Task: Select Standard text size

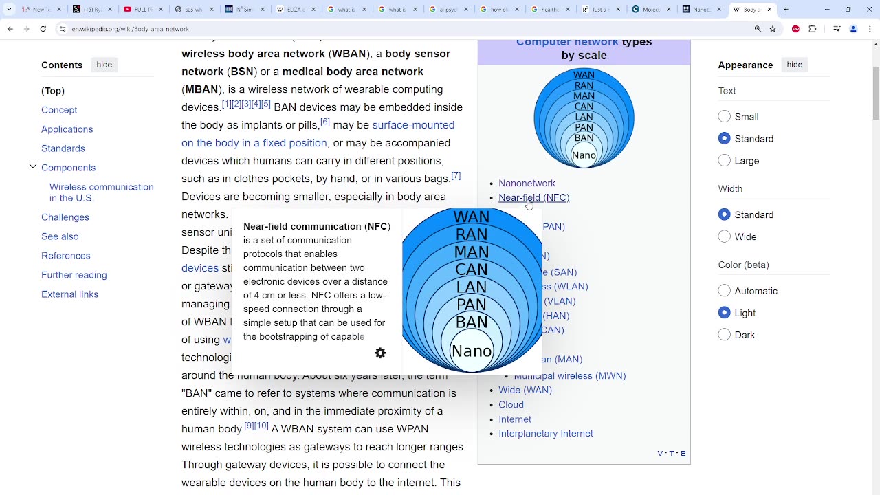Action: (x=724, y=139)
